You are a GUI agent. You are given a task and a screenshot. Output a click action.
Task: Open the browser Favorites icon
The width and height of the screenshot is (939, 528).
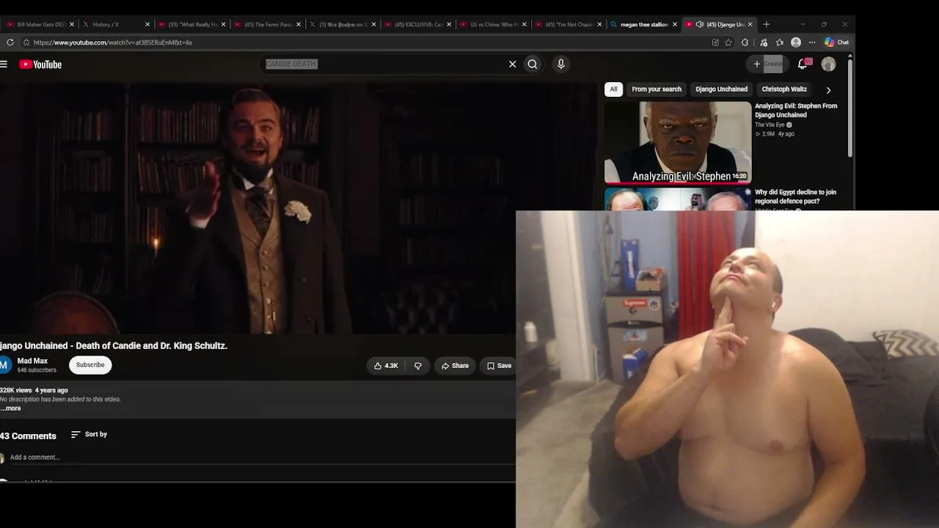pyautogui.click(x=780, y=43)
